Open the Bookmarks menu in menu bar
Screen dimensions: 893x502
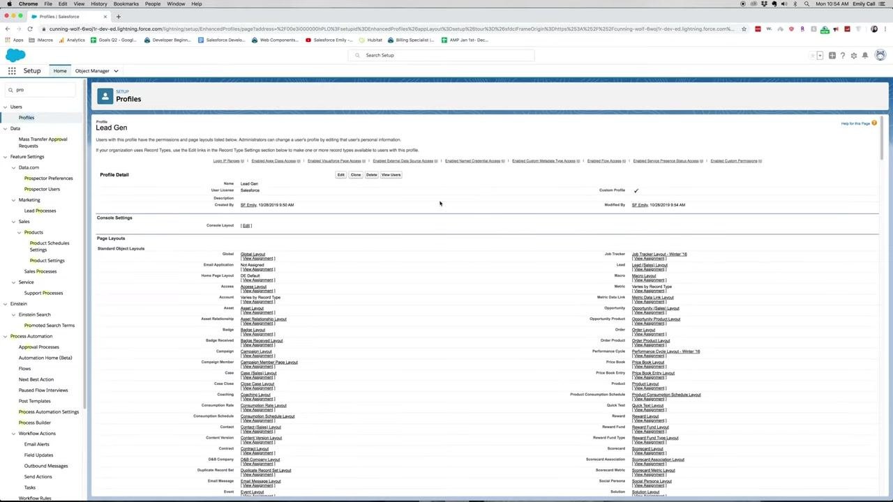coord(126,3)
